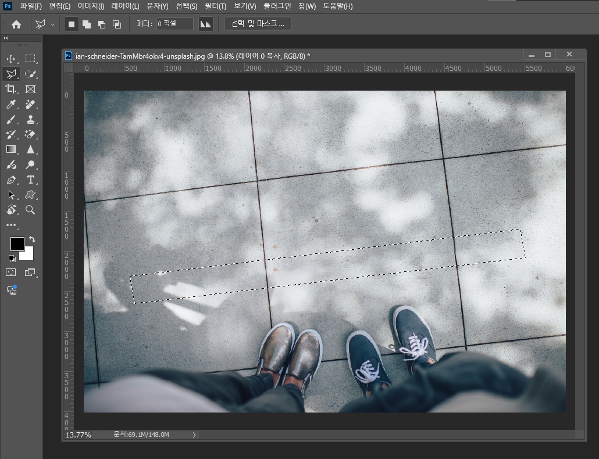Open the 레이어(L) menu
Viewport: 599px width, 459px height.
125,6
